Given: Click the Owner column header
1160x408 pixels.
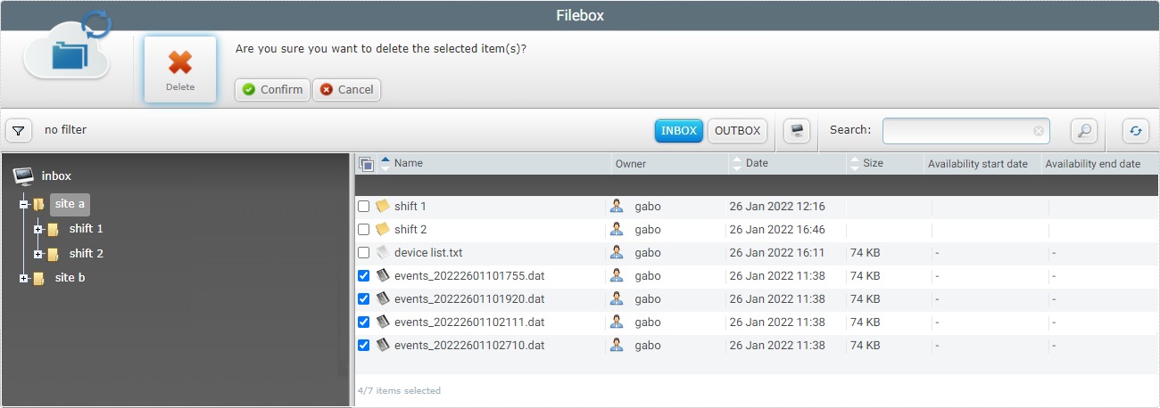Looking at the screenshot, I should point(631,164).
